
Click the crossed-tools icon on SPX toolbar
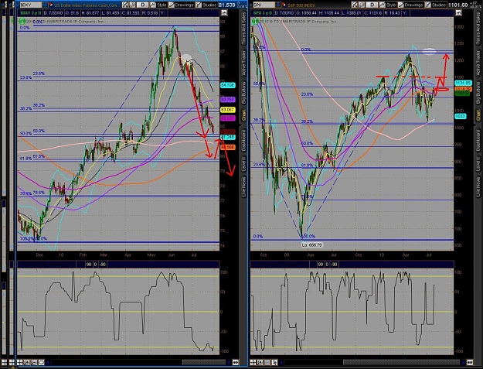pyautogui.click(x=354, y=5)
